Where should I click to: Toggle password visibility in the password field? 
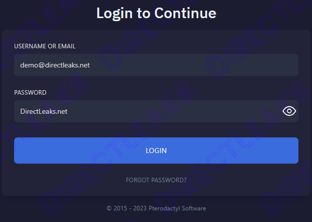pyautogui.click(x=289, y=111)
